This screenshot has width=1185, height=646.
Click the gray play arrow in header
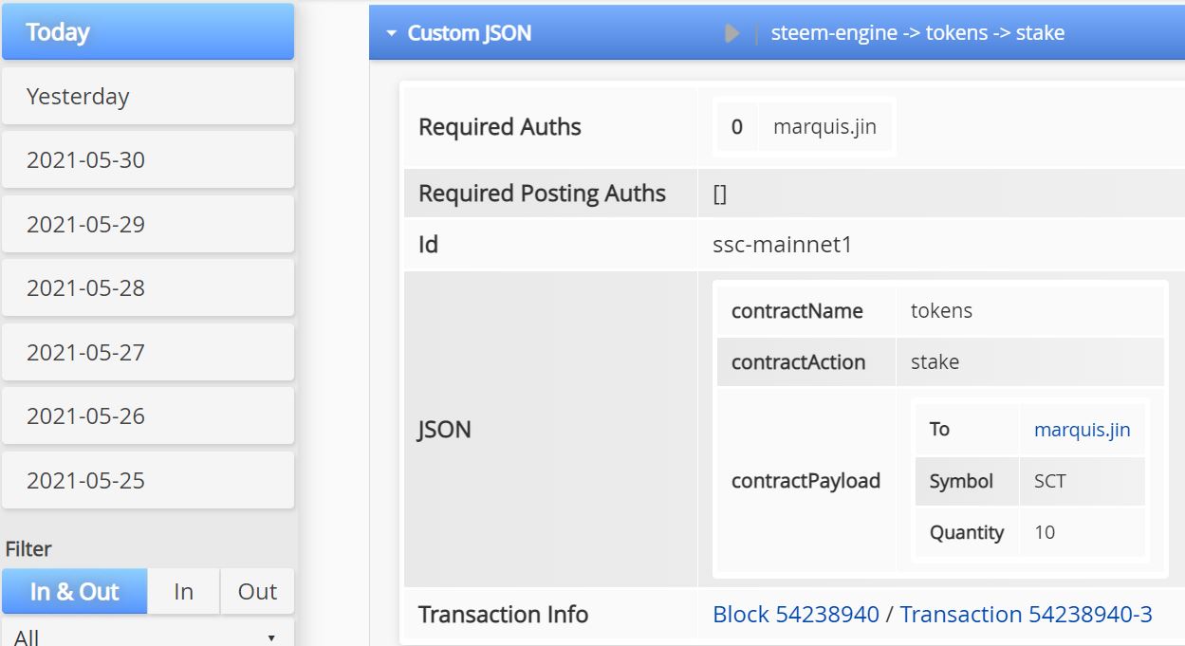coord(731,33)
